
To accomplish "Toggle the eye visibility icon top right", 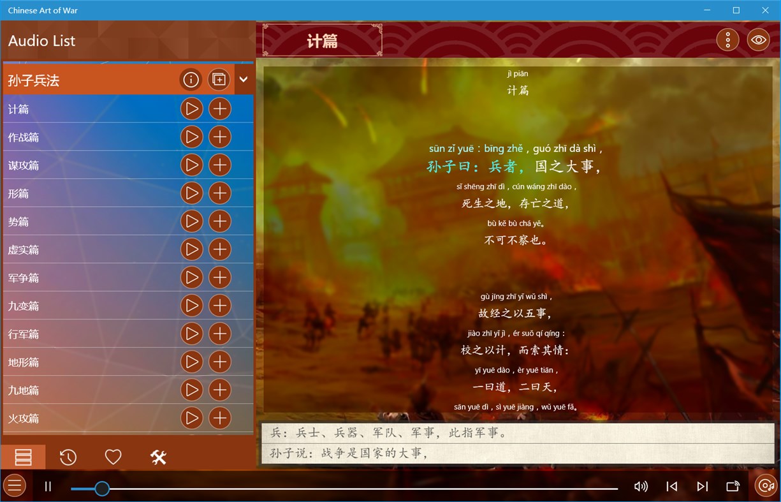I will 758,39.
